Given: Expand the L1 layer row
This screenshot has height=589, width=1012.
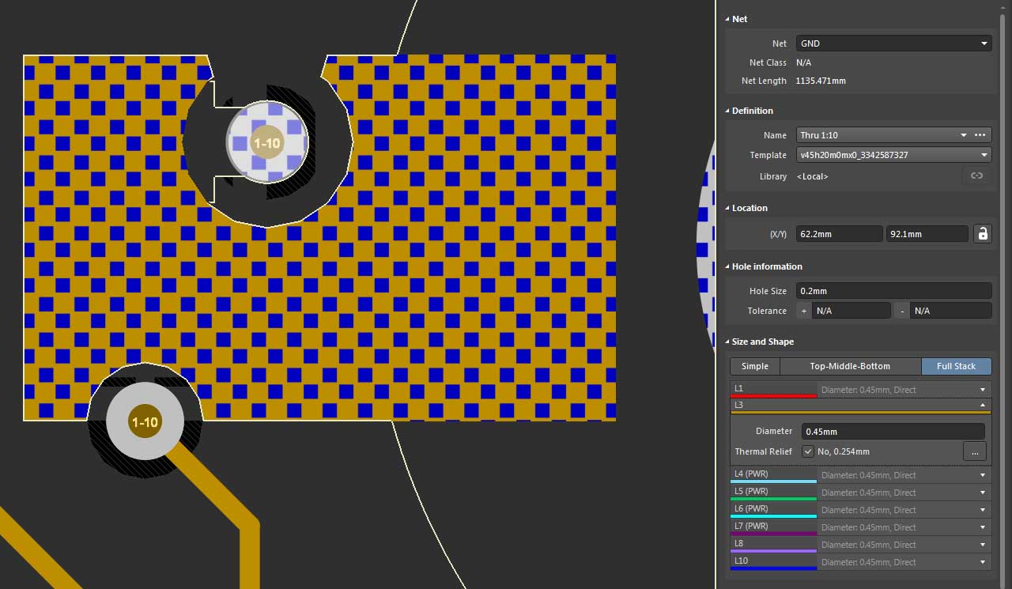Looking at the screenshot, I should coord(983,390).
